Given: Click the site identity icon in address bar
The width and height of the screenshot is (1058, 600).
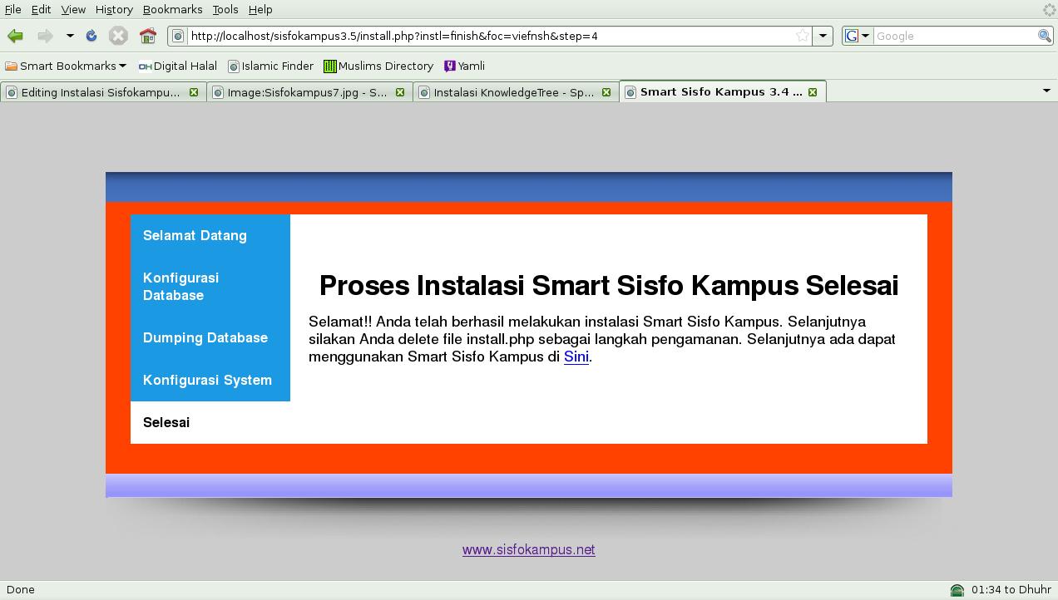Looking at the screenshot, I should 178,36.
